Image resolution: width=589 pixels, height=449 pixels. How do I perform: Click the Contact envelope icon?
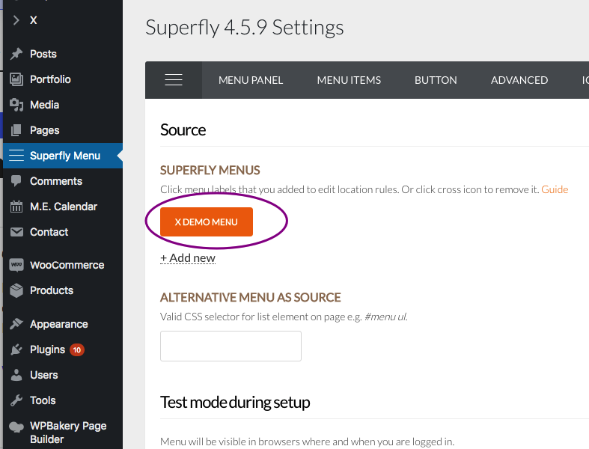click(x=16, y=232)
